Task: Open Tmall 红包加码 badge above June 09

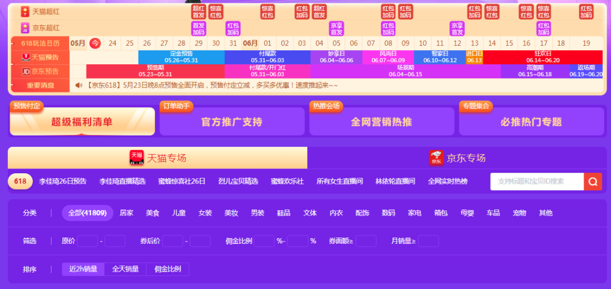Action: (405, 12)
